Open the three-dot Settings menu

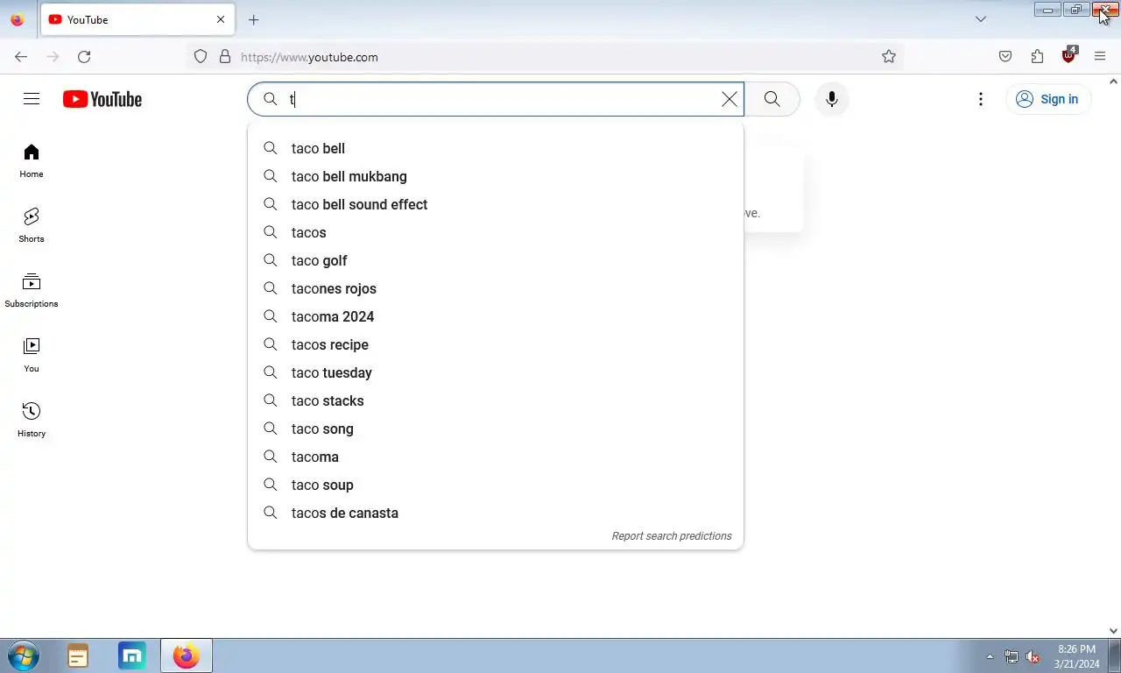click(980, 99)
